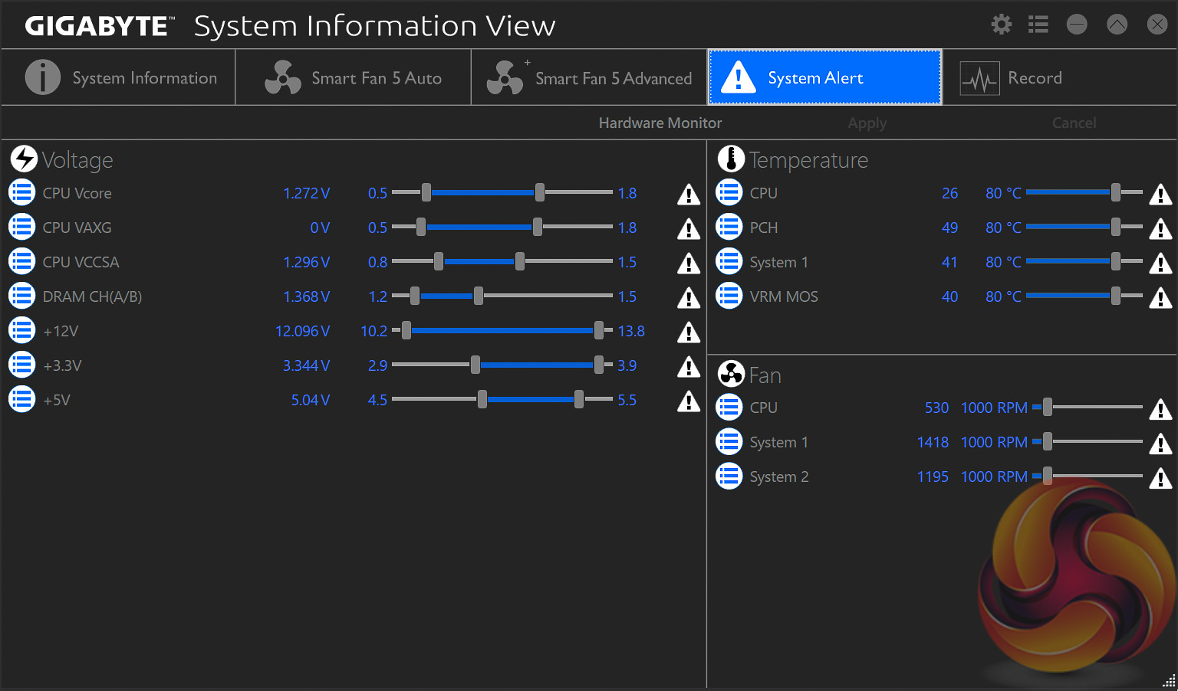Toggle the System 1 temperature monitor button
Viewport: 1178px width, 691px height.
(x=729, y=262)
